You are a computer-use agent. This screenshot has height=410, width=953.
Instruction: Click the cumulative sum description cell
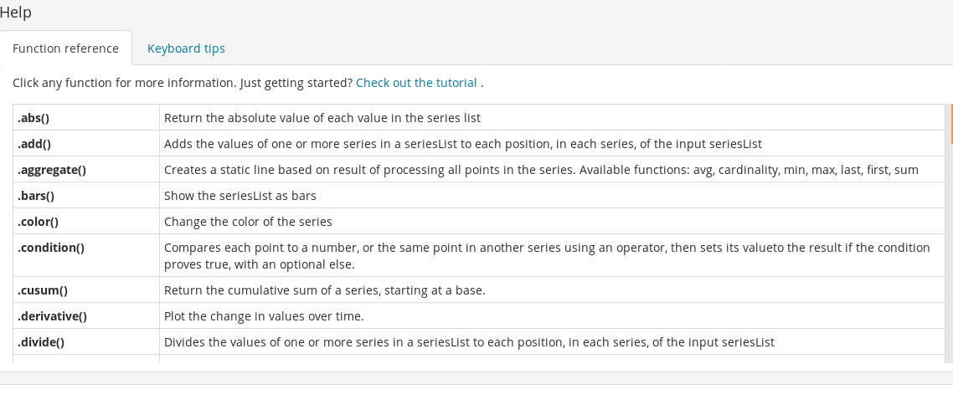point(552,290)
